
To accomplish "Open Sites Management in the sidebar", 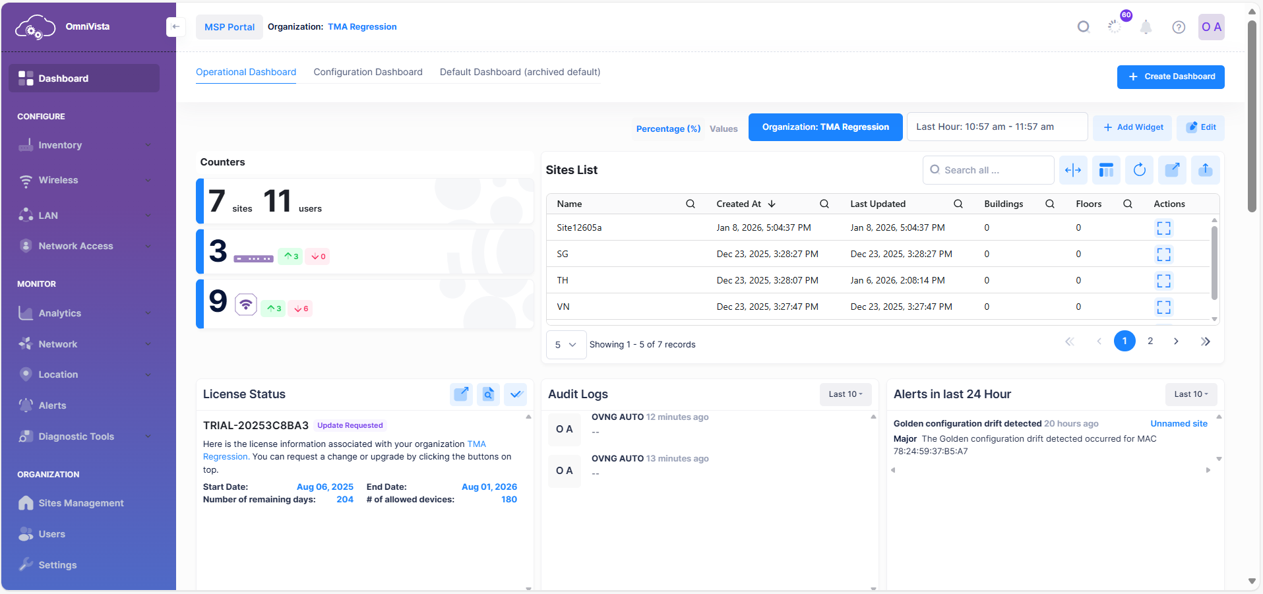I will tap(80, 503).
